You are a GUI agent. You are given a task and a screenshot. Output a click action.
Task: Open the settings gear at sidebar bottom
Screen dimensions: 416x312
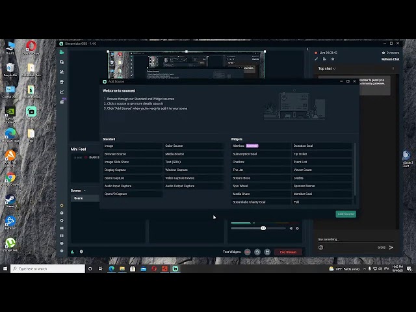(x=62, y=251)
